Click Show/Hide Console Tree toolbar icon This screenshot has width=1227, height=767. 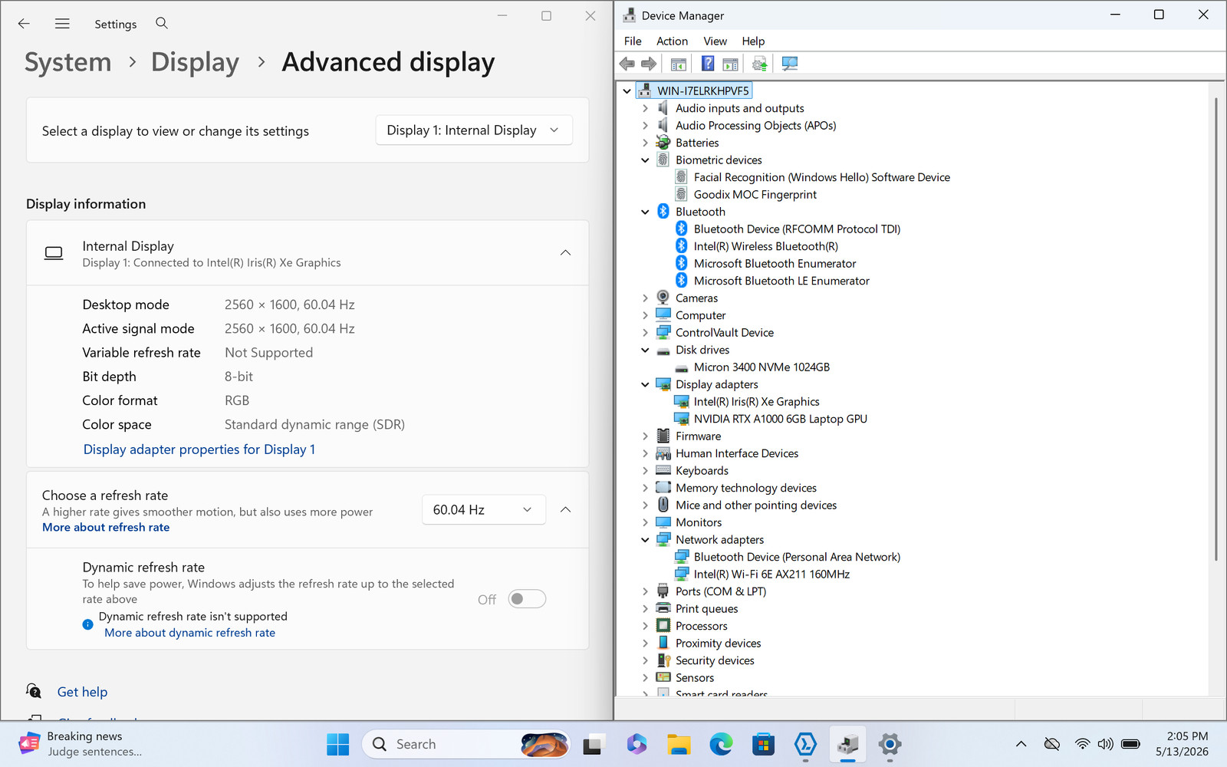point(679,64)
